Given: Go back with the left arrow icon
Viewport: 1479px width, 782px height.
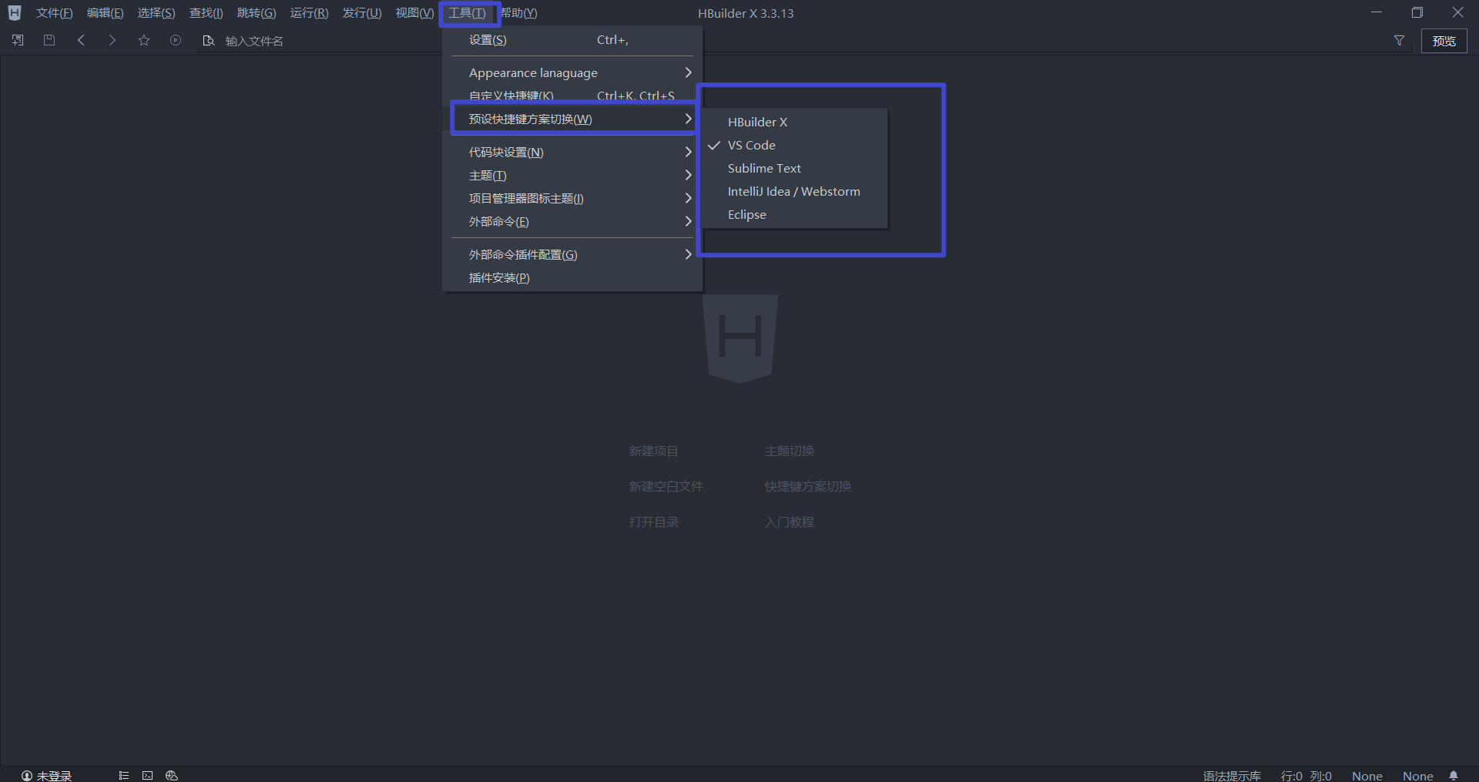Looking at the screenshot, I should [81, 40].
